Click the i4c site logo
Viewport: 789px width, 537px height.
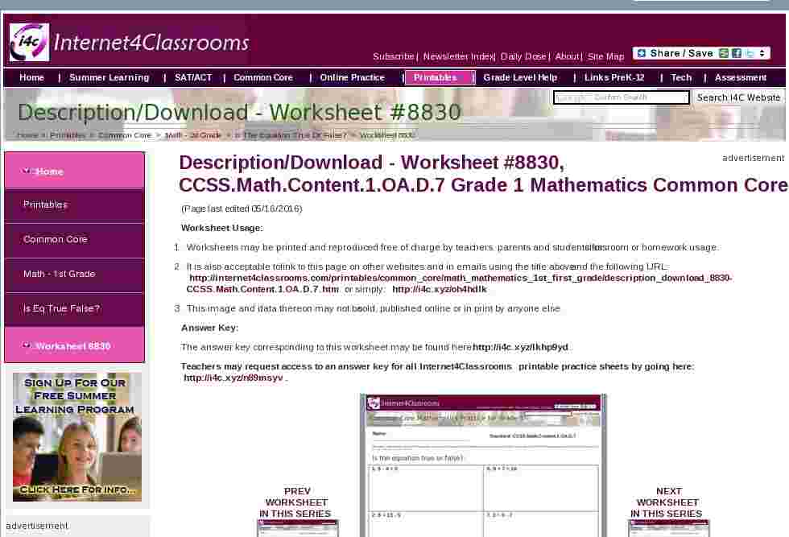pyautogui.click(x=29, y=43)
